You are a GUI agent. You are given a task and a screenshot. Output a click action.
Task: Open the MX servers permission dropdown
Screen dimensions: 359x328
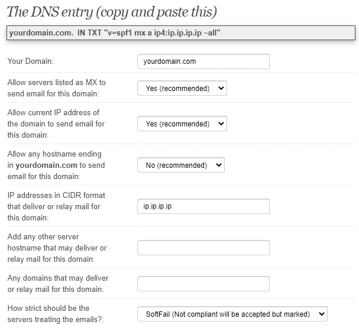182,89
